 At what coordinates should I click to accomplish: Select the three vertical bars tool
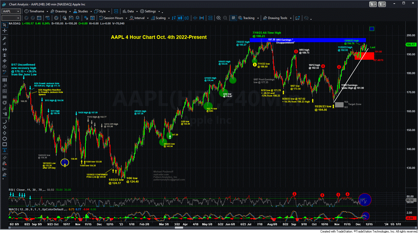tap(4, 80)
